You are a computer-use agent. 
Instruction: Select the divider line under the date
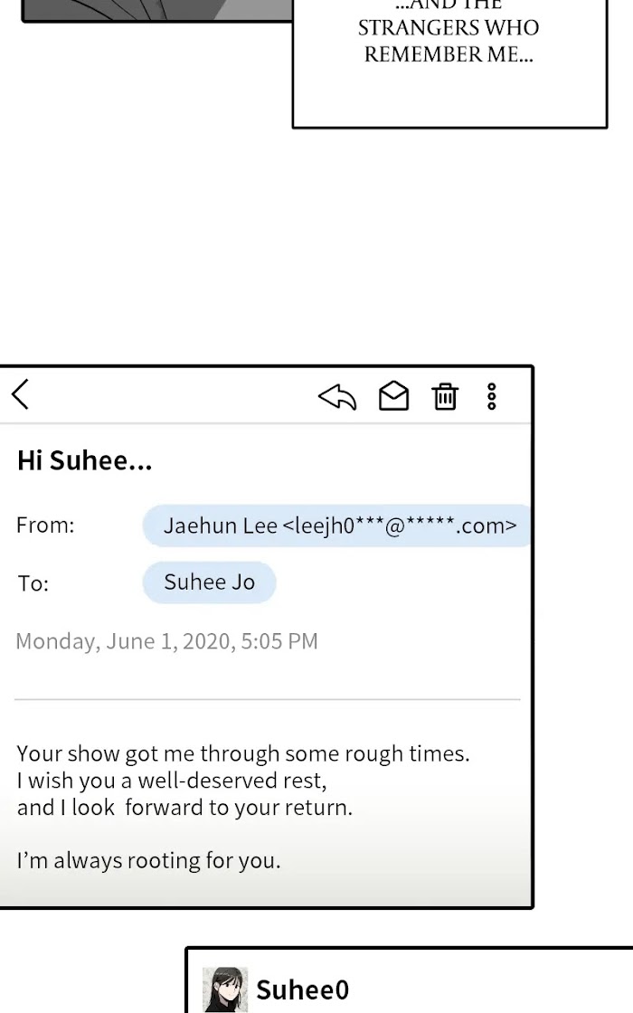[x=268, y=699]
